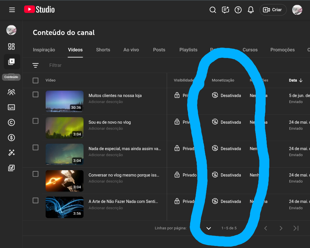The width and height of the screenshot is (310, 248).
Task: Open the hamburger navigation menu
Action: coord(12,10)
